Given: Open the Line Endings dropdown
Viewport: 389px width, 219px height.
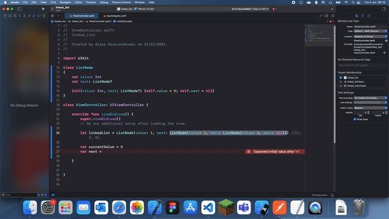Looking at the screenshot, I should pos(370,103).
